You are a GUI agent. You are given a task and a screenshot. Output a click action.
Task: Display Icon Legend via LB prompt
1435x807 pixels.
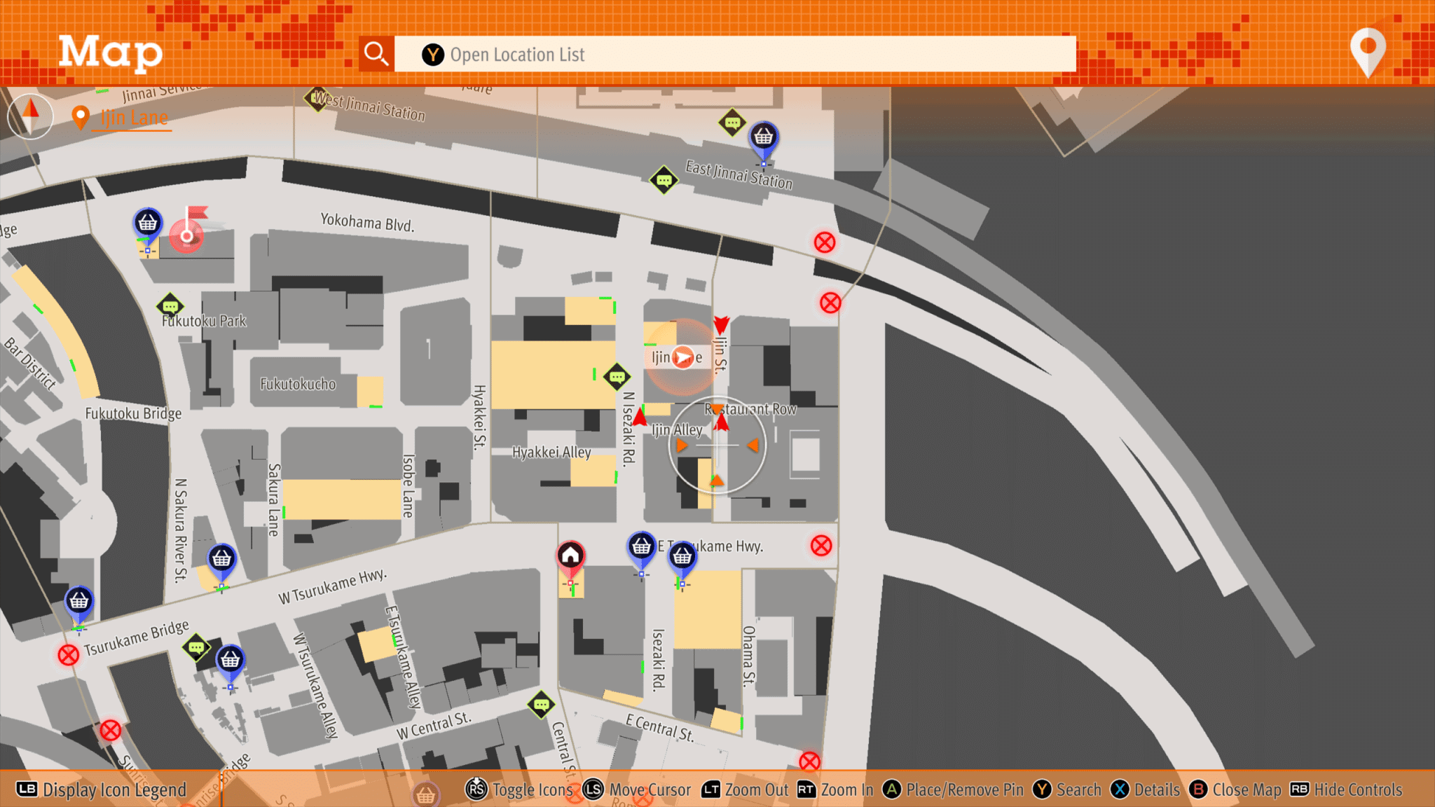coord(102,789)
